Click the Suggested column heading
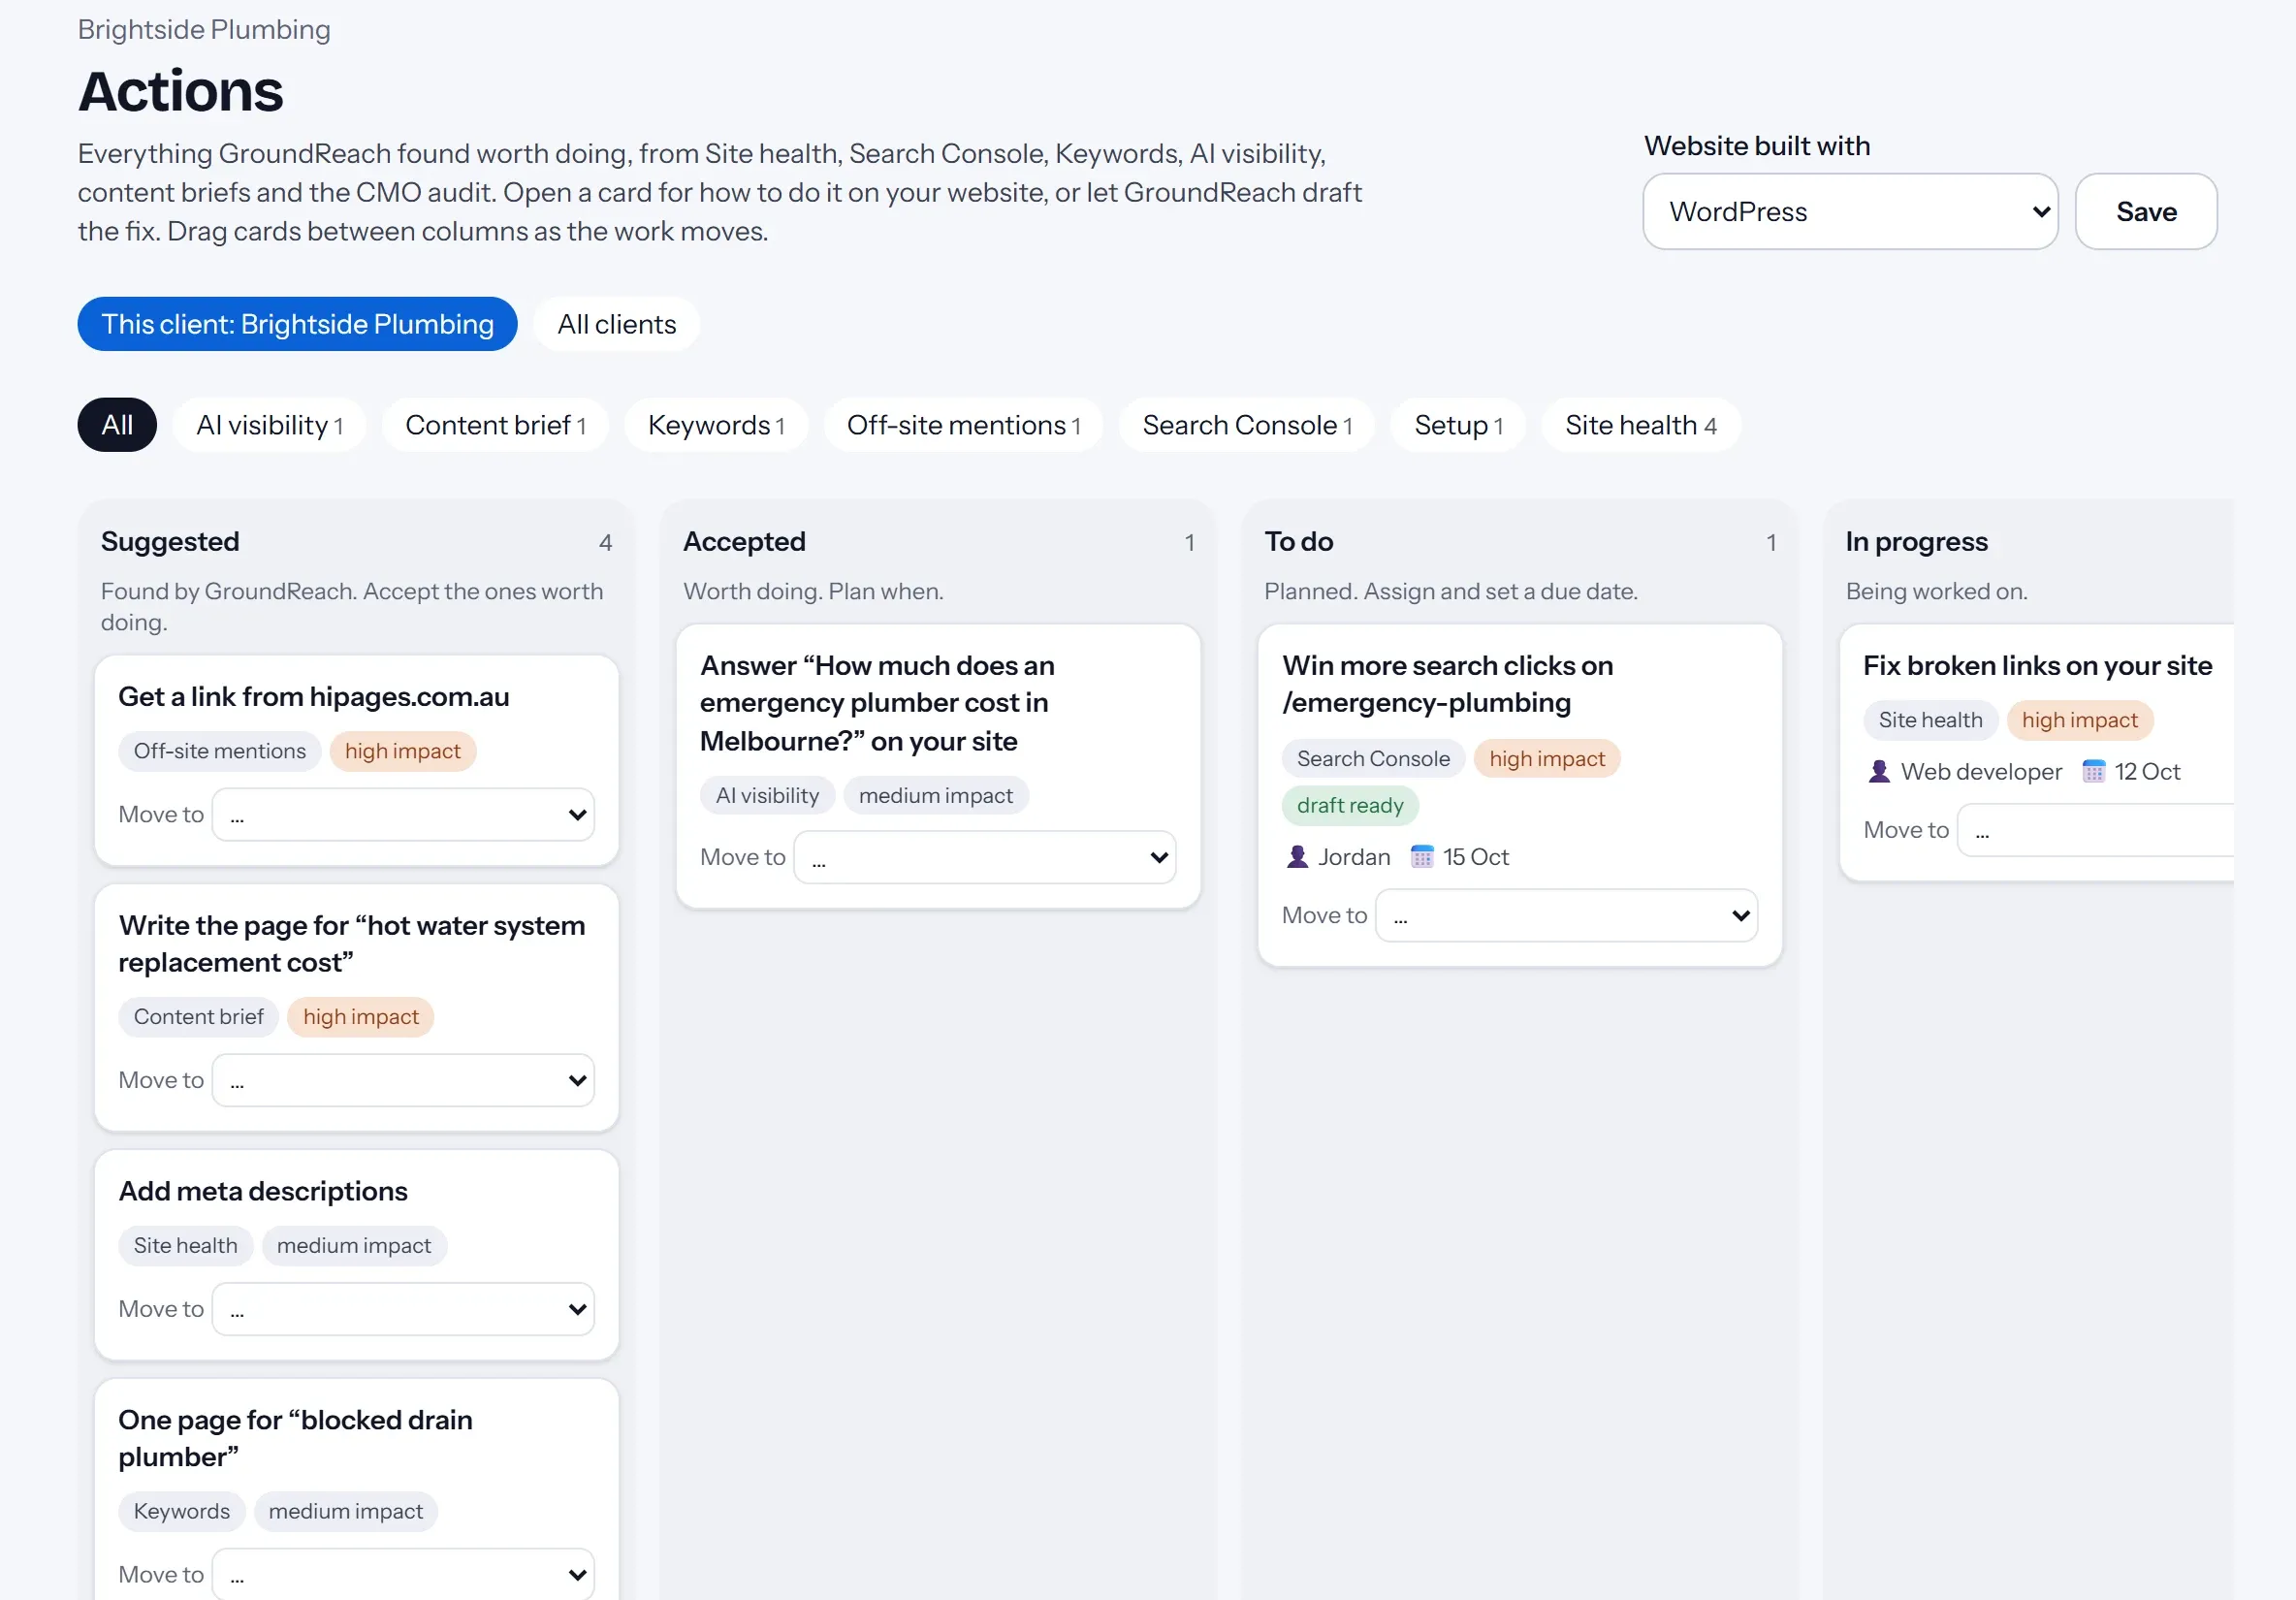Viewport: 2296px width, 1600px height. pyautogui.click(x=170, y=542)
